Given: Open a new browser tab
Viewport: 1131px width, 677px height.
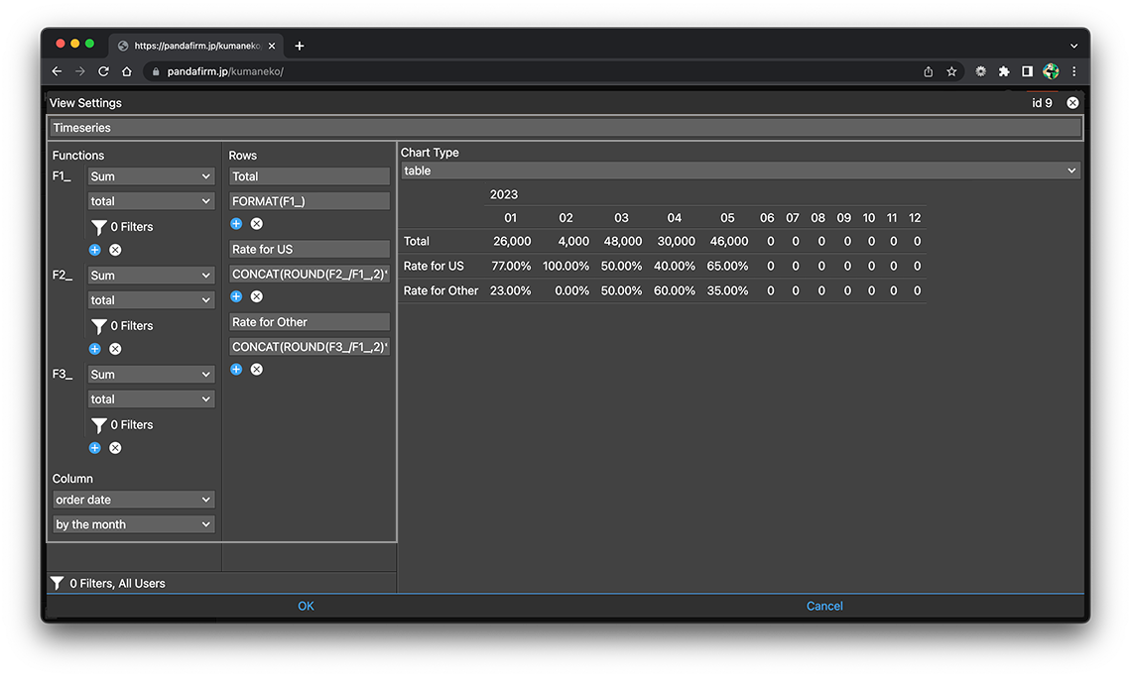Looking at the screenshot, I should click(300, 46).
